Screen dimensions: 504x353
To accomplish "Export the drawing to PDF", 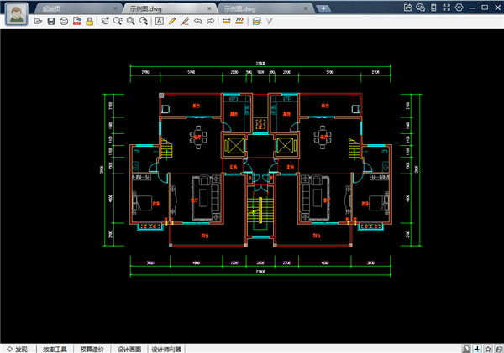I will pyautogui.click(x=76, y=20).
